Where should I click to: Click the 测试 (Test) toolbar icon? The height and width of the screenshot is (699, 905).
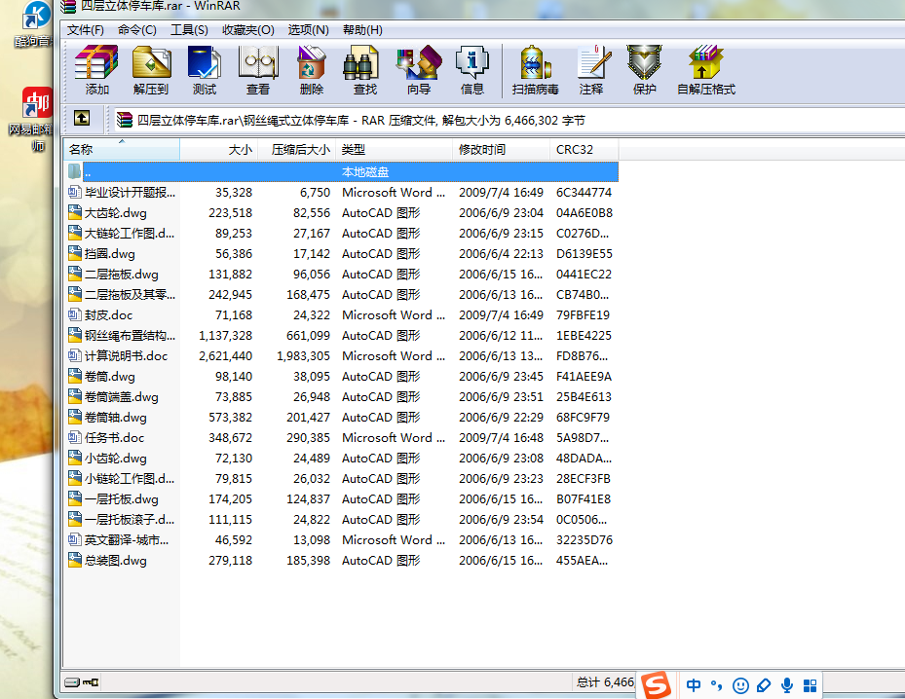(205, 70)
